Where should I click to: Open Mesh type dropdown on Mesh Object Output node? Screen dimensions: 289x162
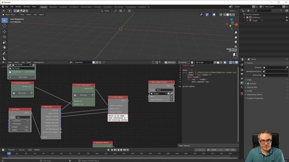coord(164,90)
